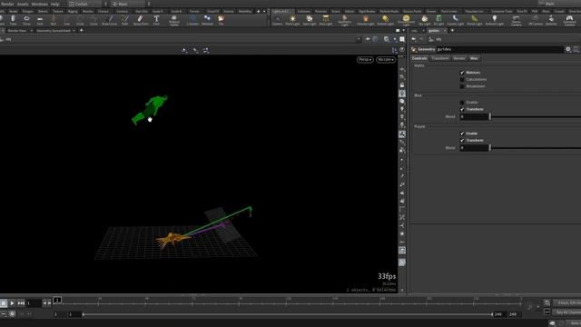Uncheck the Matrices checkbox
Viewport: 581px width, 327px height.
[462, 73]
